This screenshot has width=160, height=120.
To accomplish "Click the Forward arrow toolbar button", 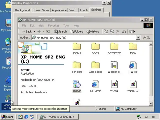I will (x=39, y=32).
